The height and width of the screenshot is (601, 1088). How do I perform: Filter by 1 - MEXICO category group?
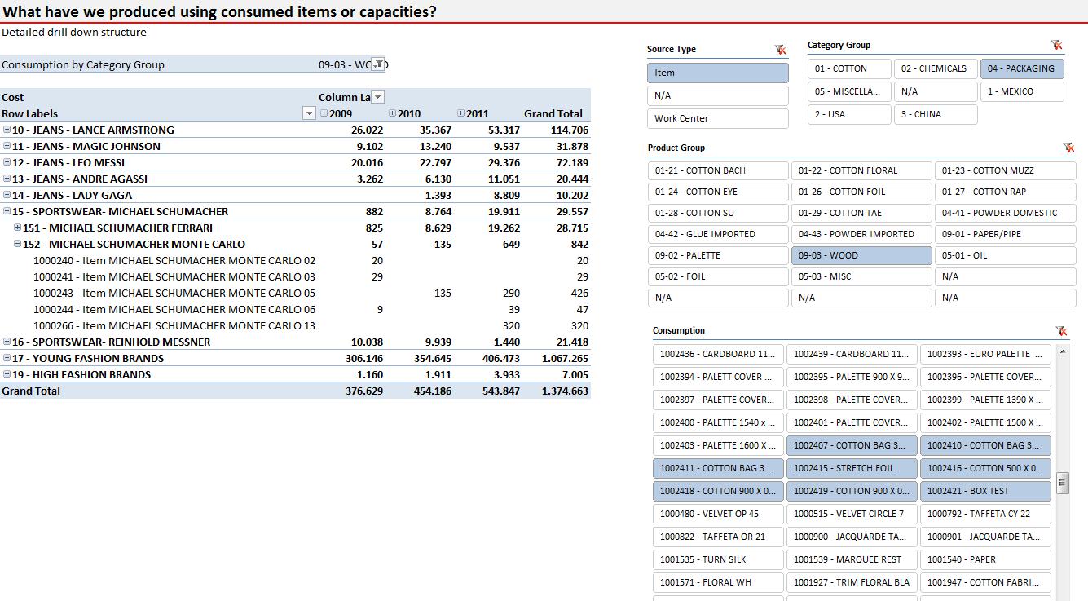(x=1022, y=91)
